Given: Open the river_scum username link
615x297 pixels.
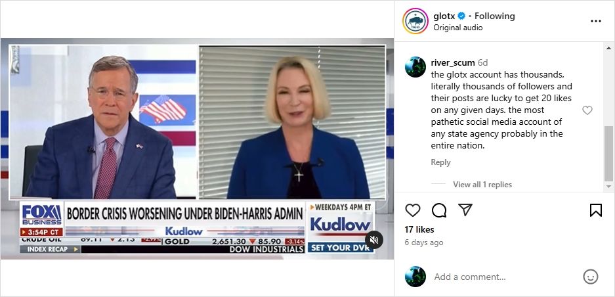Looking at the screenshot, I should 453,63.
